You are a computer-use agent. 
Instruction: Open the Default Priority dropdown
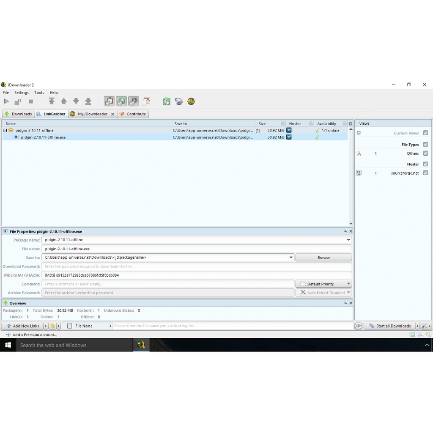(323, 284)
